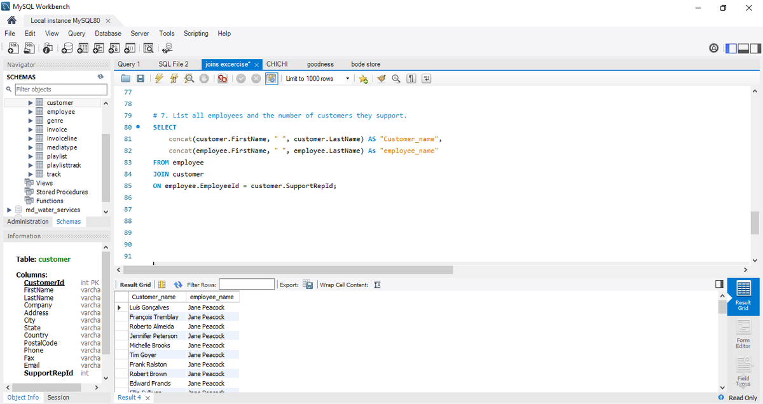Switch to the bode store tab
Viewport: 763px width, 404px height.
coord(366,64)
